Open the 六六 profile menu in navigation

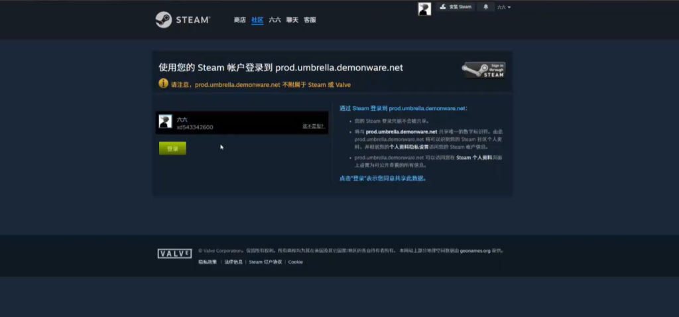[x=275, y=20]
